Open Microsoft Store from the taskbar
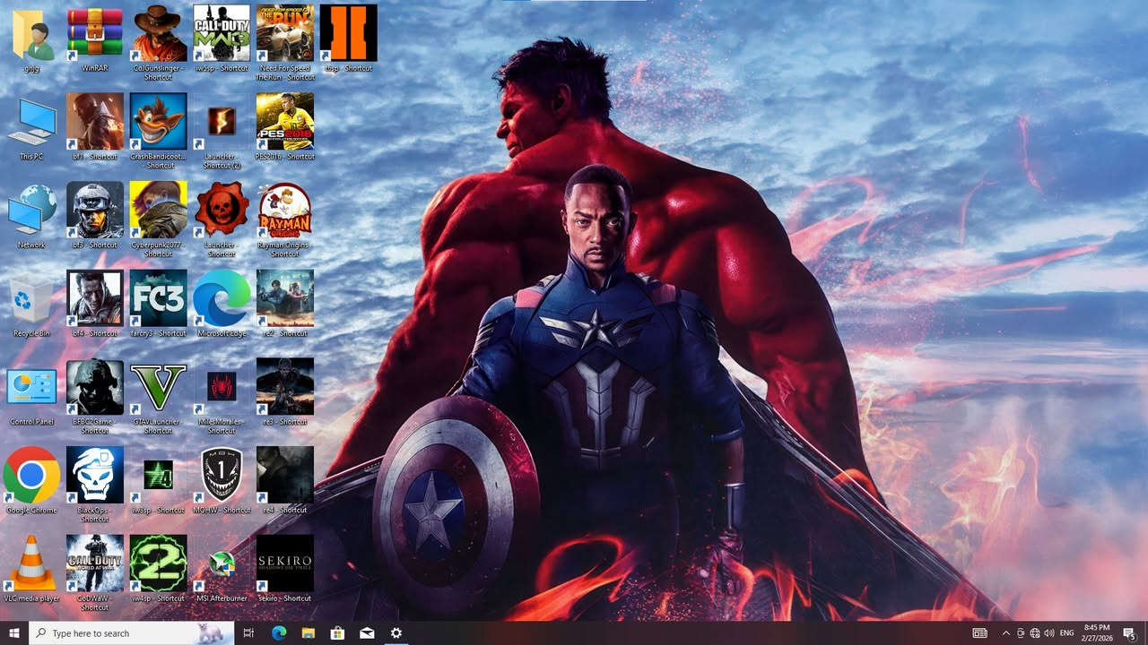Viewport: 1148px width, 645px height. pyautogui.click(x=337, y=633)
